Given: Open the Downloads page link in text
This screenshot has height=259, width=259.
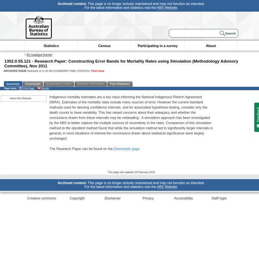Looking at the screenshot, I should click(x=126, y=149).
